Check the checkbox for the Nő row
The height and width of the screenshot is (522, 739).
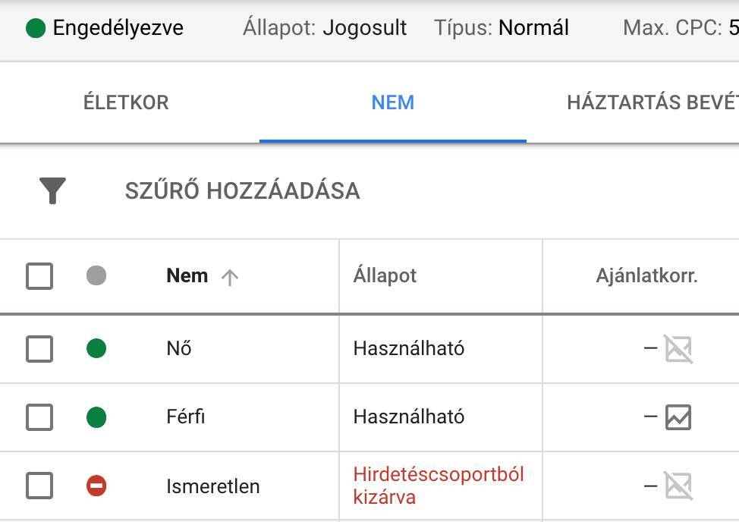(x=39, y=349)
